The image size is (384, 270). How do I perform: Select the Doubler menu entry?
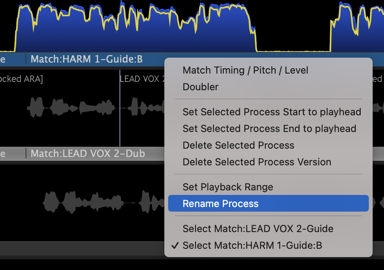[200, 87]
